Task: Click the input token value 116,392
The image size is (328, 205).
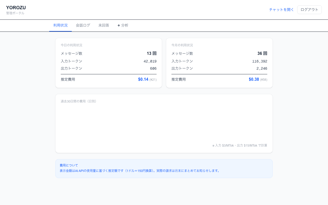Action: pos(260,61)
